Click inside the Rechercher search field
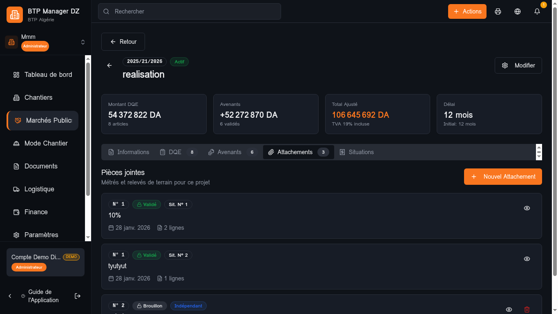The width and height of the screenshot is (558, 314). 189,11
